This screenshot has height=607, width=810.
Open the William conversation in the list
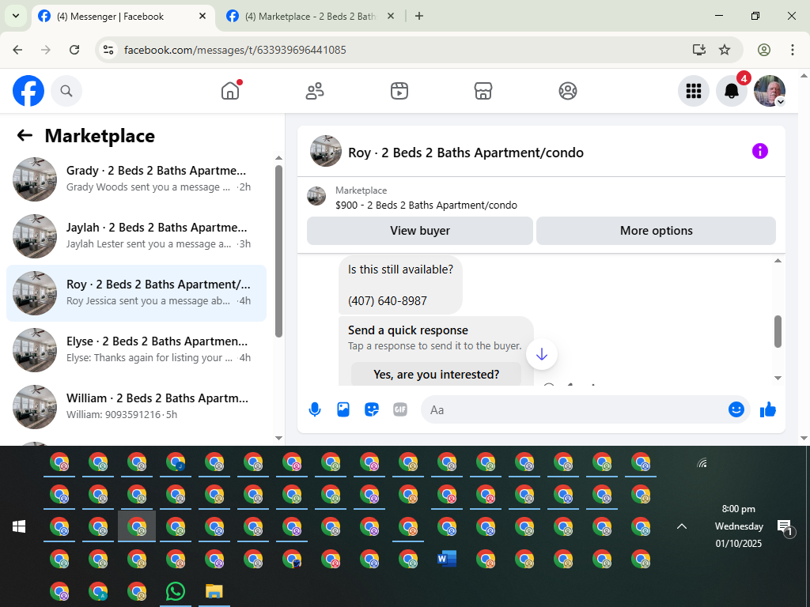tap(136, 407)
